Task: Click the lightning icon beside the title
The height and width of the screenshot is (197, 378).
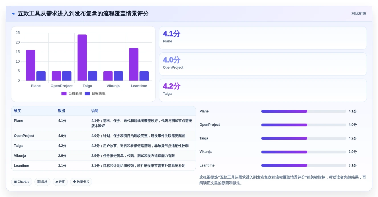Action: coord(13,14)
